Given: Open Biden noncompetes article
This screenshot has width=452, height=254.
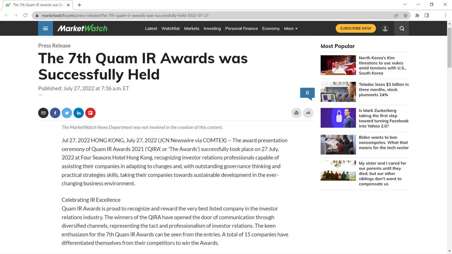Looking at the screenshot, I should pyautogui.click(x=384, y=142).
